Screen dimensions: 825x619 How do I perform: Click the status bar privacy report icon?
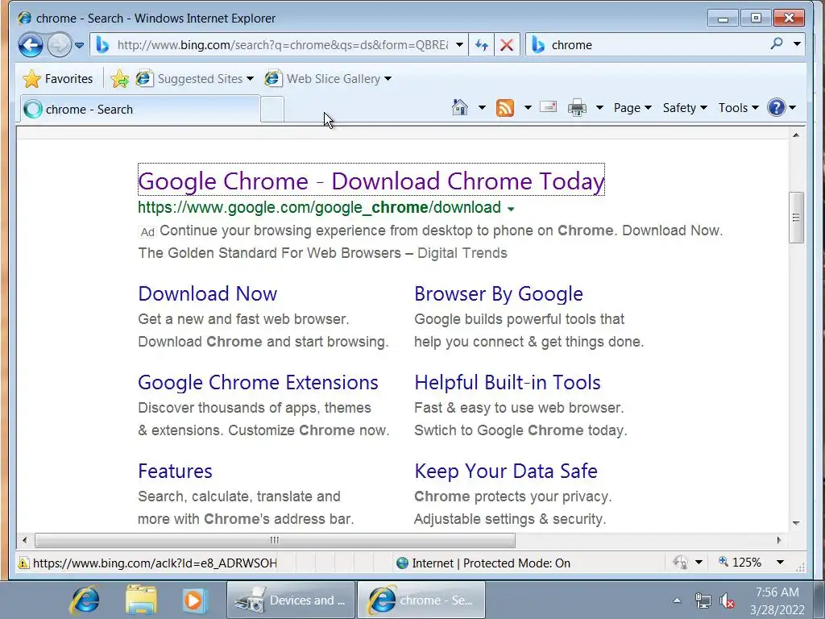click(x=680, y=563)
